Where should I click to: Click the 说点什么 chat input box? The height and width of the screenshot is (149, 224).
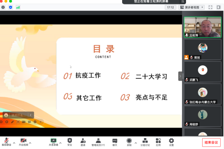(x=19, y=115)
